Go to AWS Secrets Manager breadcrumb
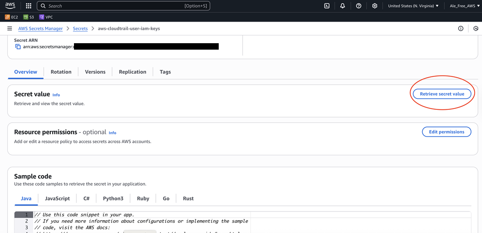Screen dimensions: 482x233 tap(40, 28)
